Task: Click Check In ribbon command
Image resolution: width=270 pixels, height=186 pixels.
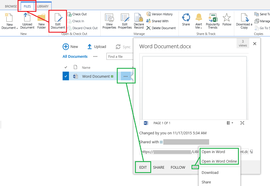Action: tap(76, 21)
